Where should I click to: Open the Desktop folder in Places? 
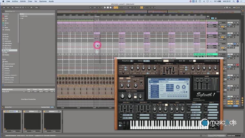(7, 68)
